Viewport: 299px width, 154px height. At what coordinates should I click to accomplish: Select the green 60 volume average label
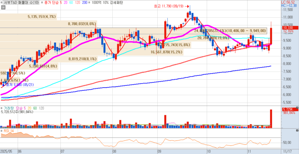point(35,108)
